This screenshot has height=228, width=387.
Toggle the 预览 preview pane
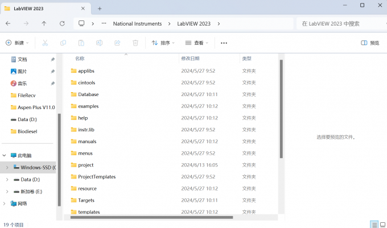point(370,43)
